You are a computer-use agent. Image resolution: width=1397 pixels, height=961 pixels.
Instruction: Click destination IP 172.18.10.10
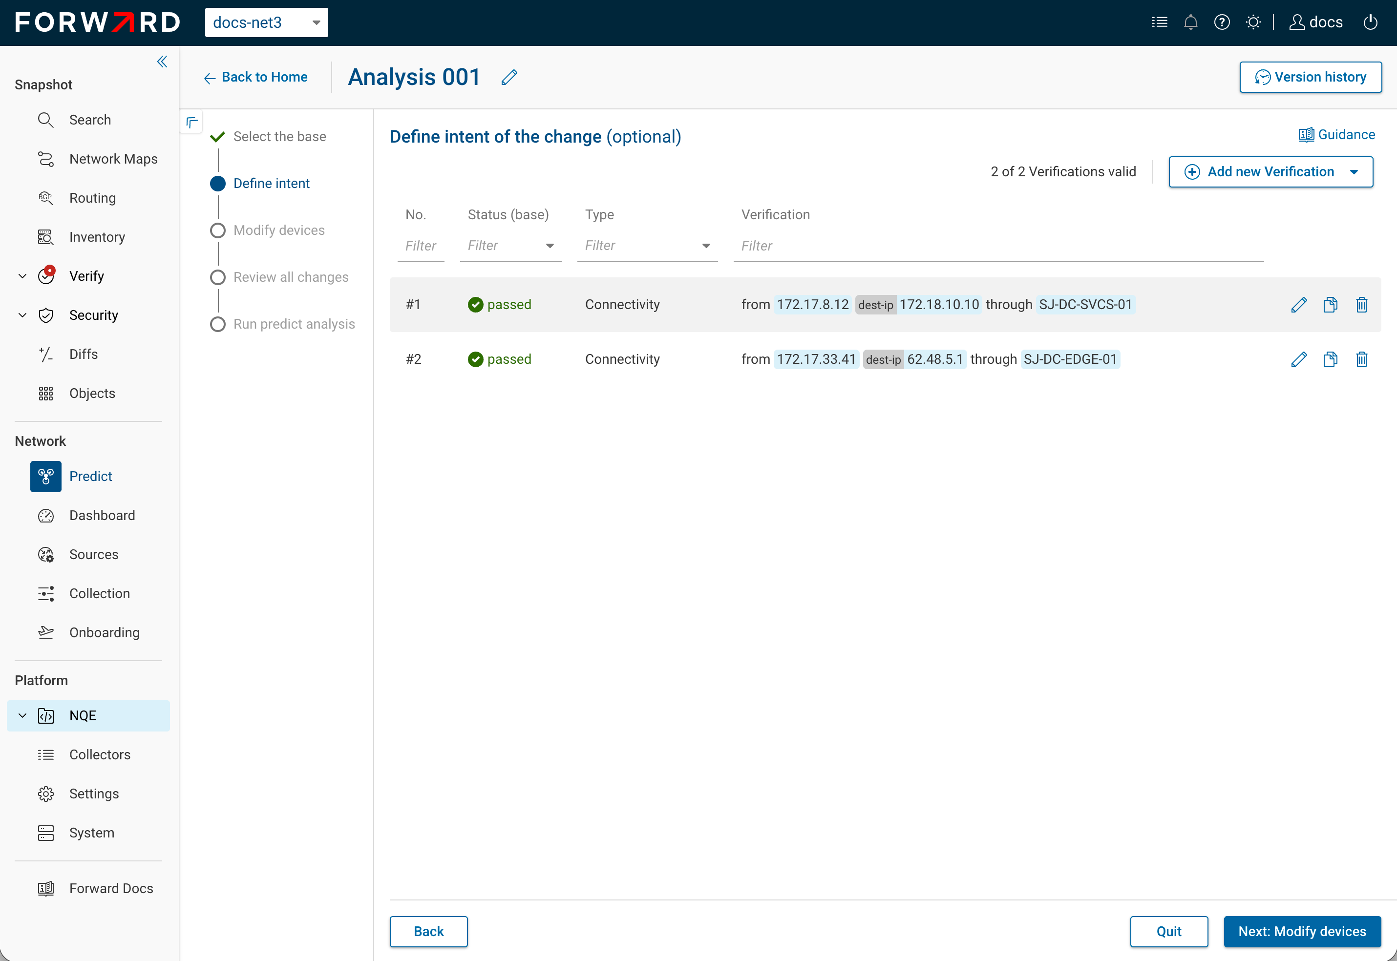939,305
